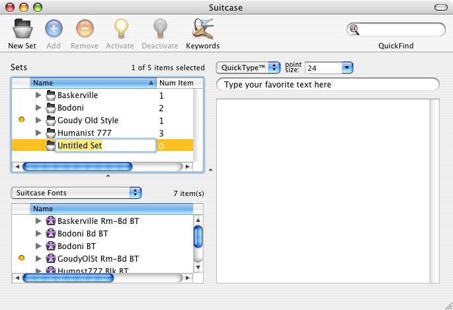The height and width of the screenshot is (310, 453).
Task: Click the fonts list scroll right arrow
Action: tap(188, 278)
